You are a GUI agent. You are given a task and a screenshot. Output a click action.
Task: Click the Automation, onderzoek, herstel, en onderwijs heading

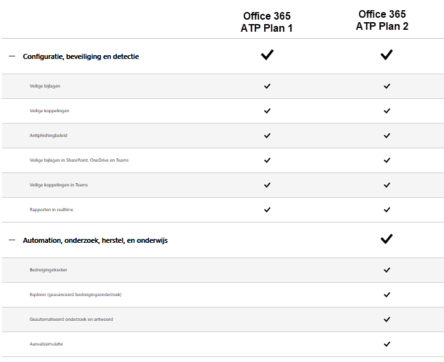95,240
